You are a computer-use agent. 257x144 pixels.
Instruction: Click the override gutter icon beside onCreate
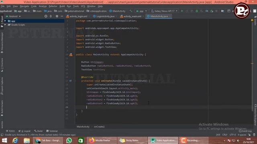71,81
